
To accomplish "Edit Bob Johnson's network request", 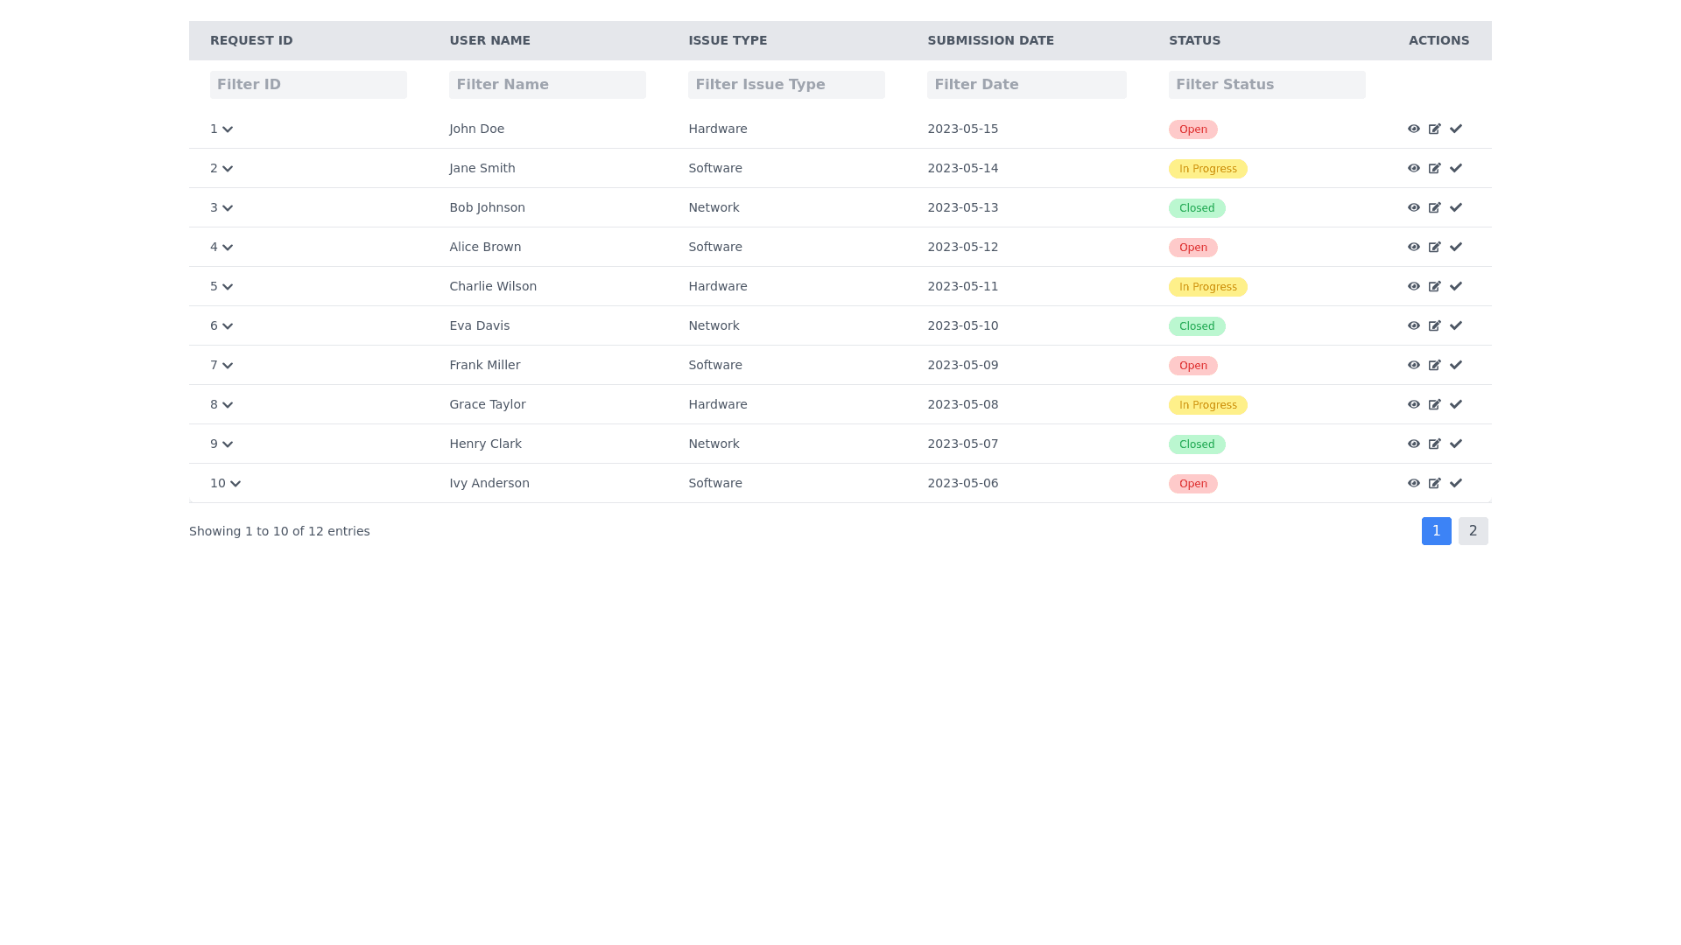I will (x=1434, y=207).
